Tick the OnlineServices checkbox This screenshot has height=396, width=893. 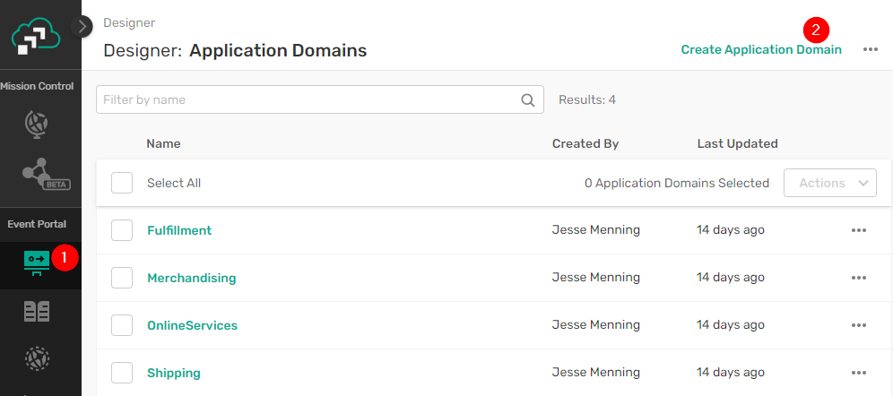122,325
